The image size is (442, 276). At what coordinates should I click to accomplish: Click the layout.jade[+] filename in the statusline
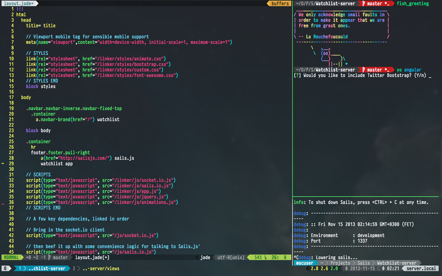tap(92, 257)
